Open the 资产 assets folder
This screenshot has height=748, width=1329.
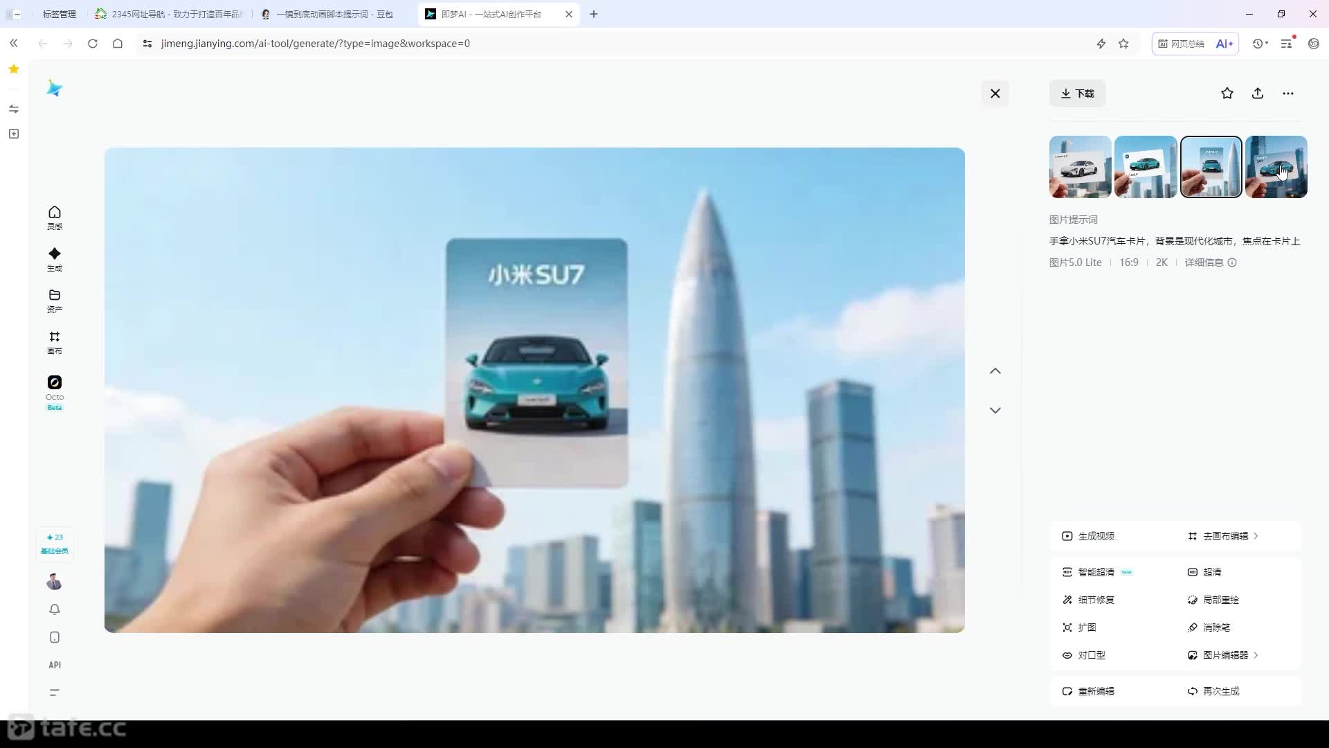pyautogui.click(x=55, y=301)
